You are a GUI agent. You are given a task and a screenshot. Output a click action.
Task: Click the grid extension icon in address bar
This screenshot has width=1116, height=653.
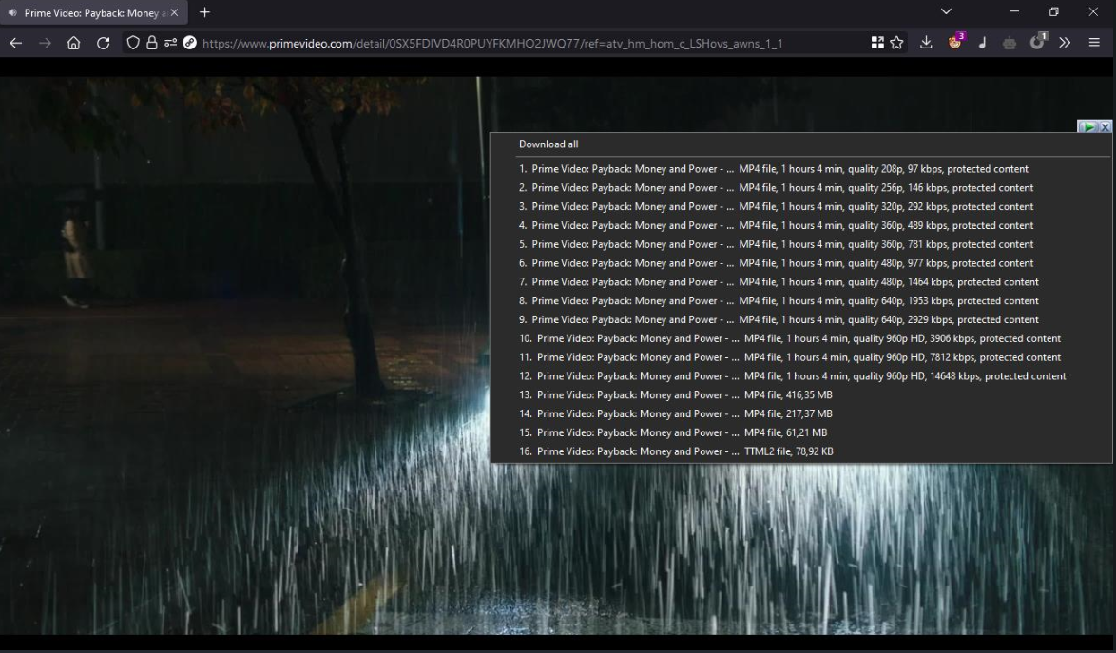click(877, 44)
